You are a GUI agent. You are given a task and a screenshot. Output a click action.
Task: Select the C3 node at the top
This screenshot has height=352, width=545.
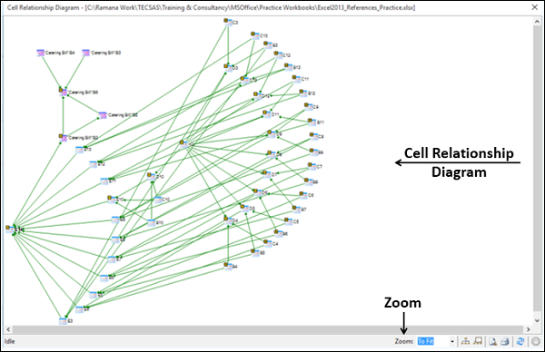pos(231,23)
